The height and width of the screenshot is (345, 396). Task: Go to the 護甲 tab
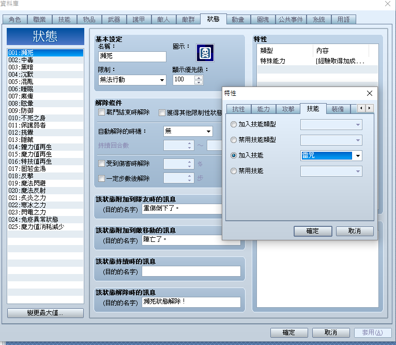pyautogui.click(x=139, y=20)
